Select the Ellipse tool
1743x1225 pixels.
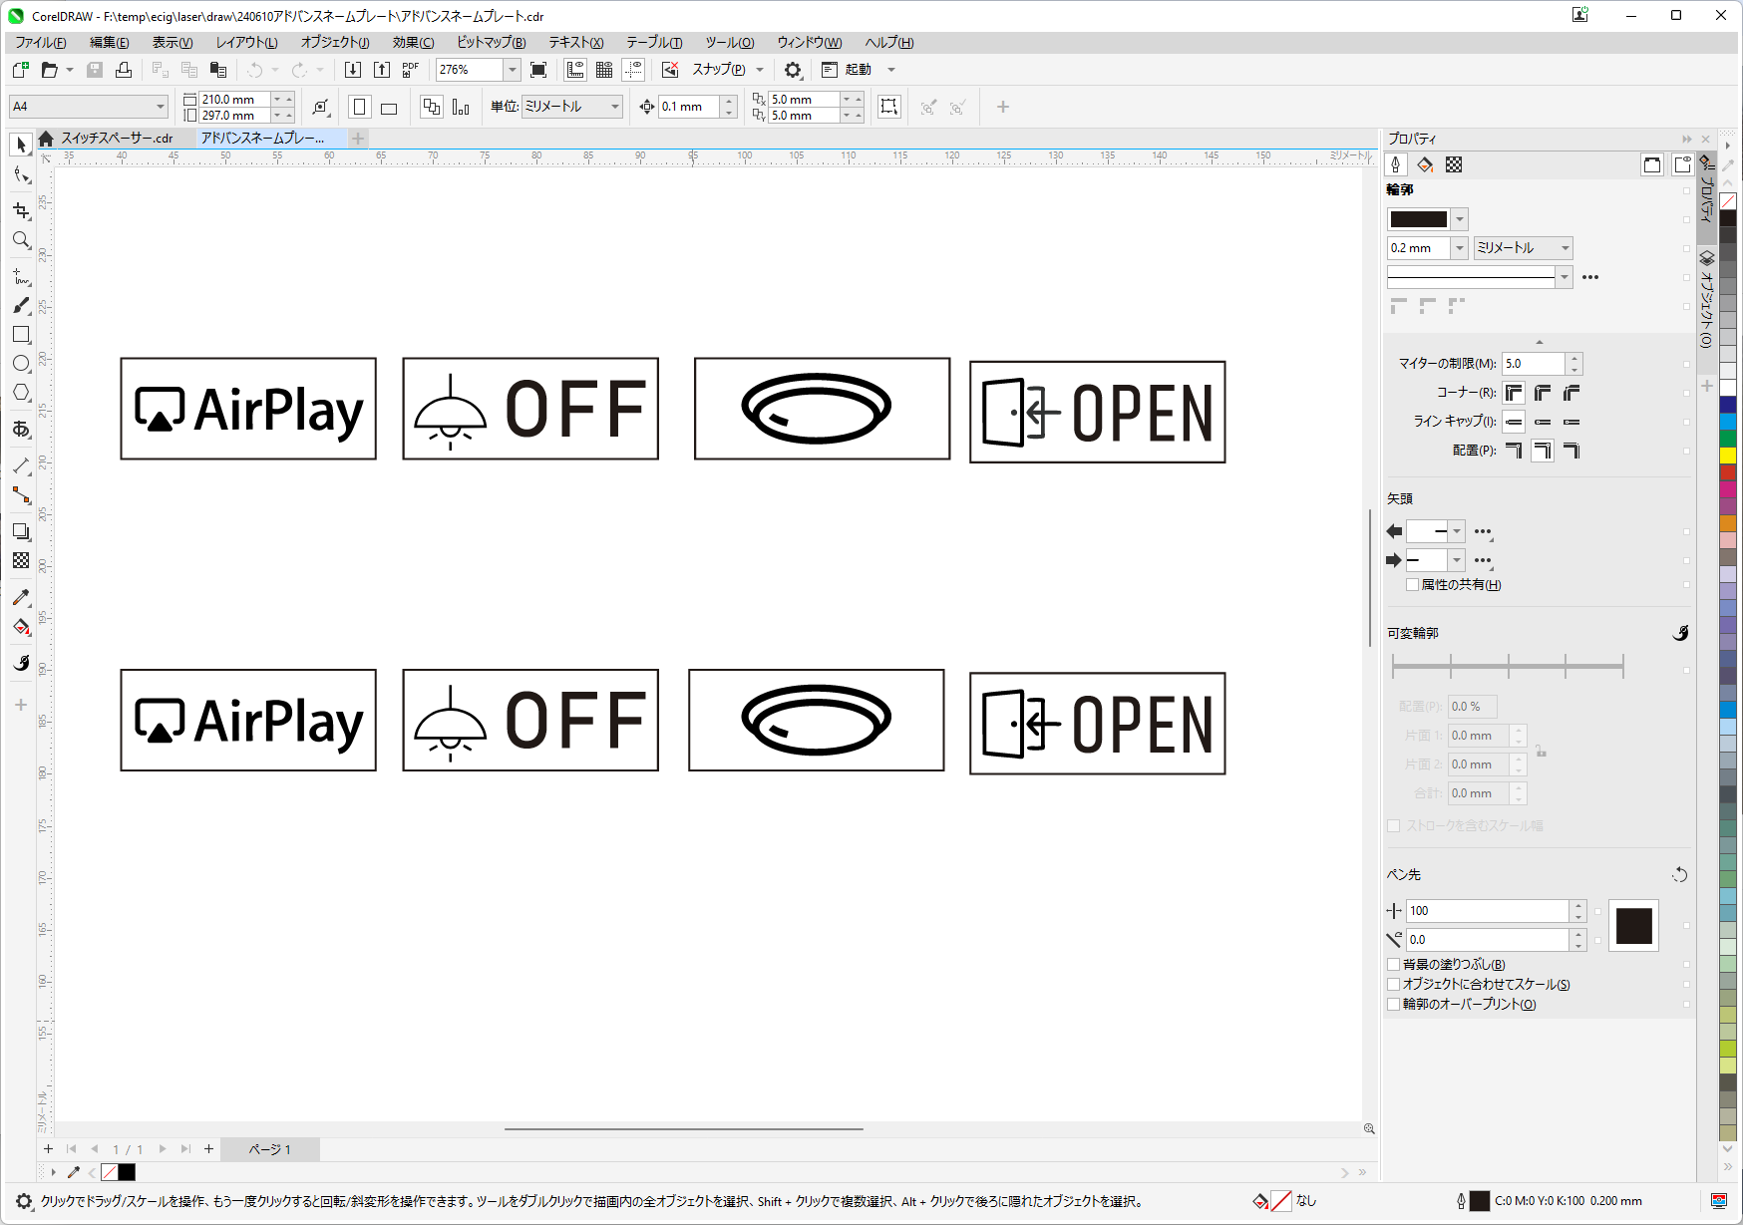pos(21,364)
